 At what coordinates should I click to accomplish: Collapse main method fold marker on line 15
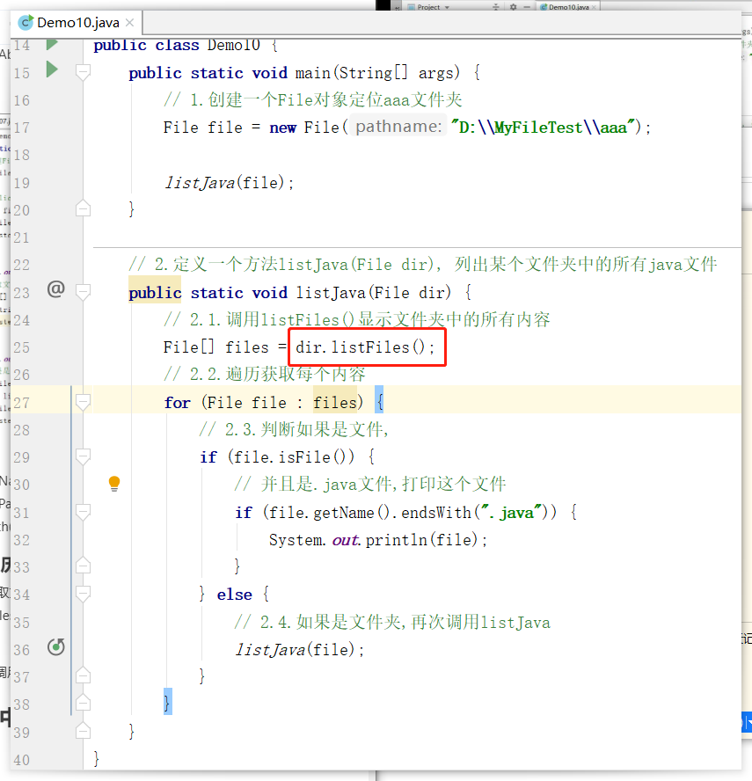(x=83, y=73)
